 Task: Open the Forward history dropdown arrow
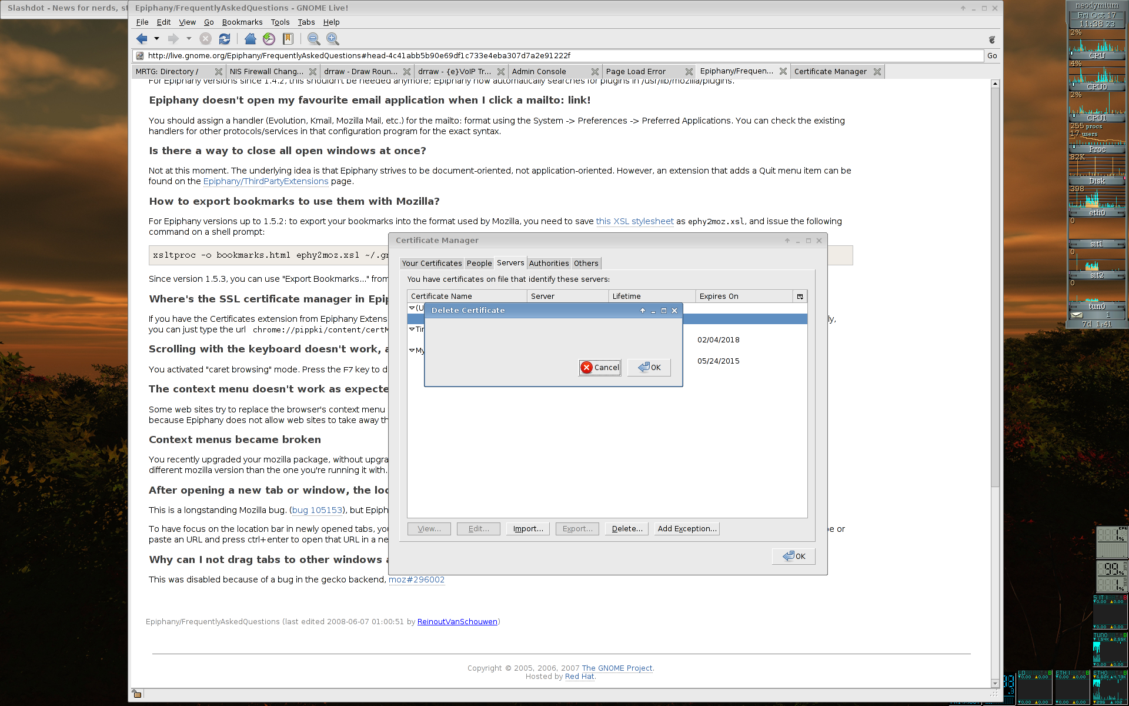(x=189, y=39)
